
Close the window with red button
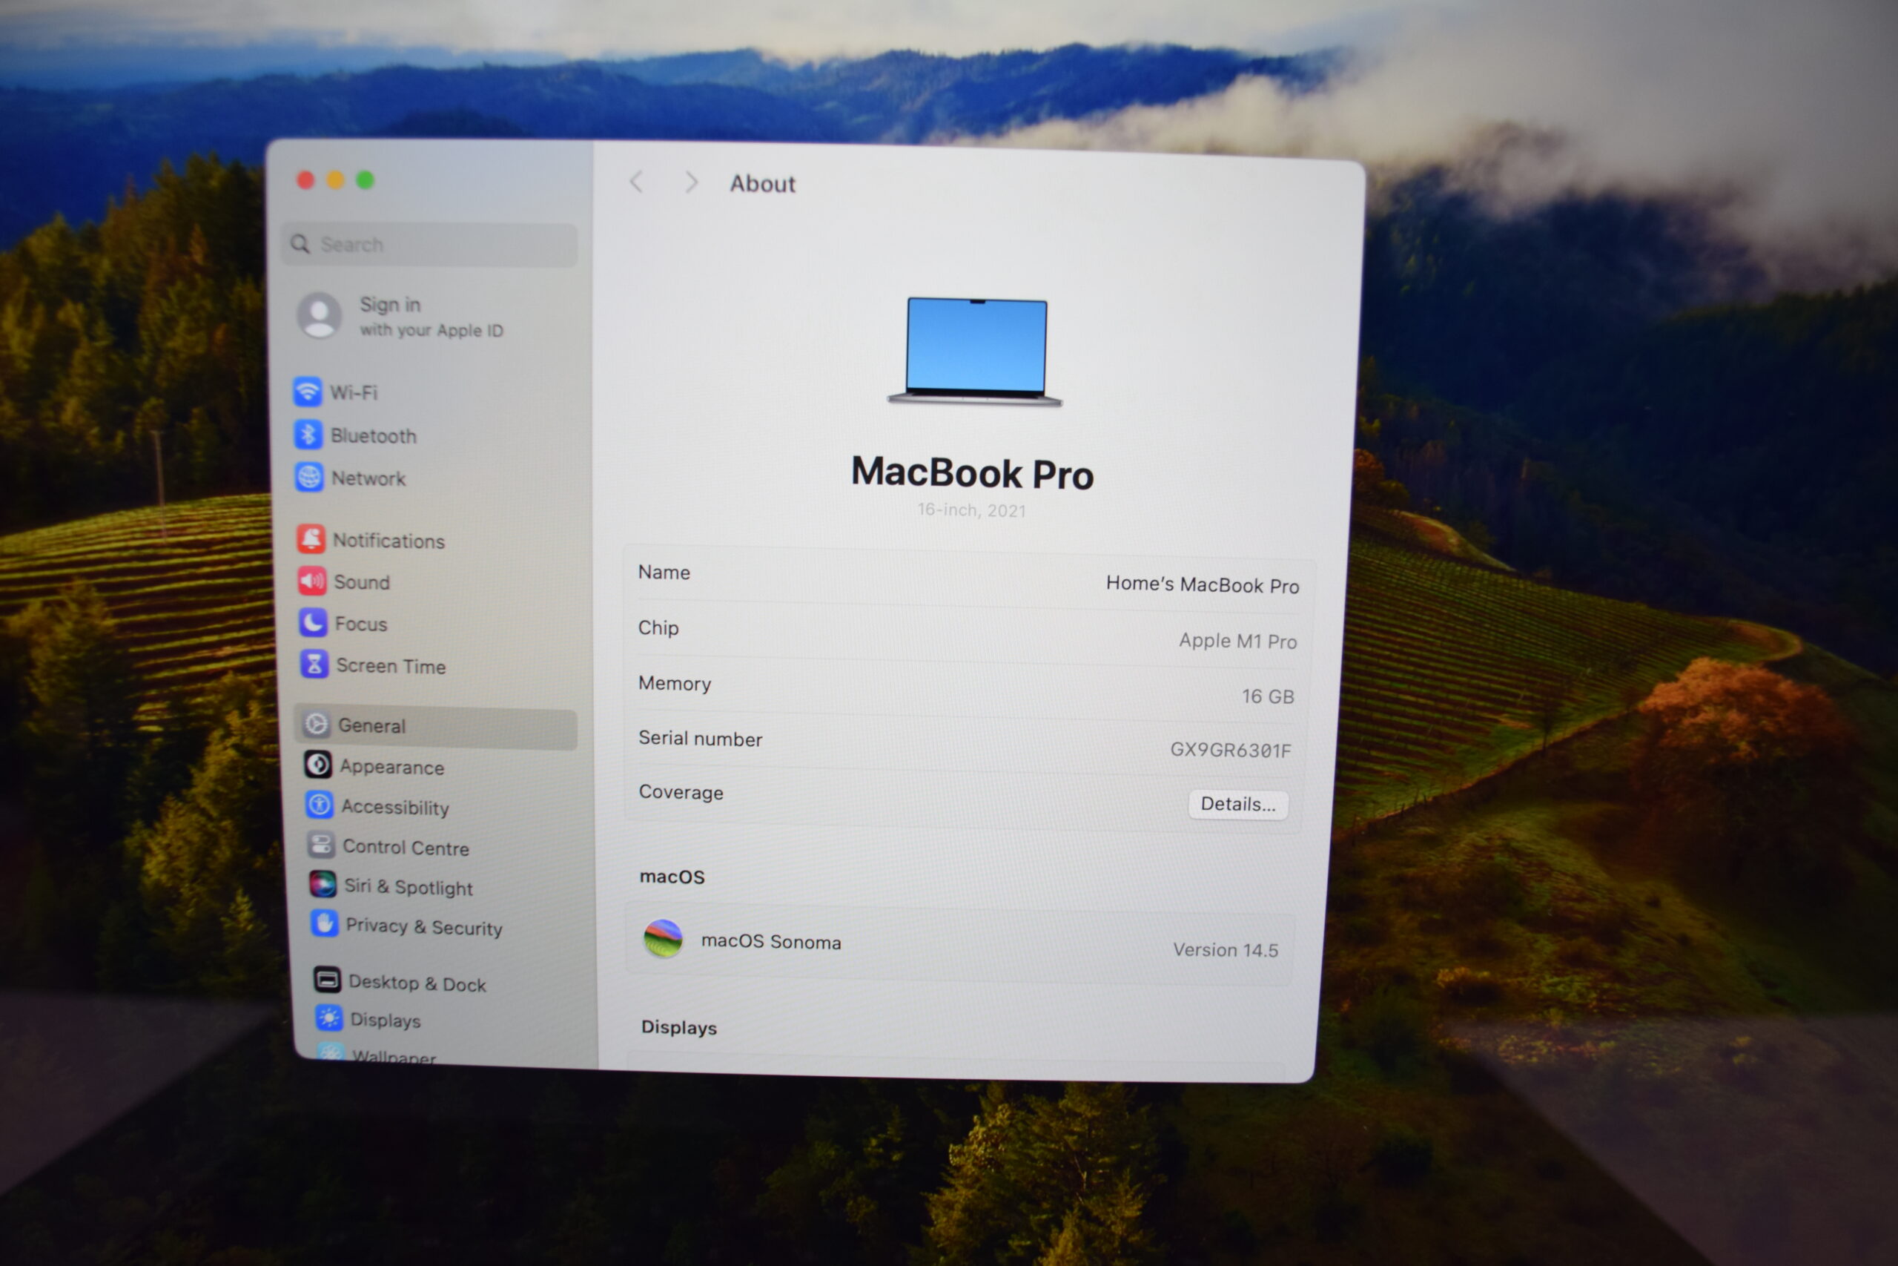pyautogui.click(x=305, y=179)
